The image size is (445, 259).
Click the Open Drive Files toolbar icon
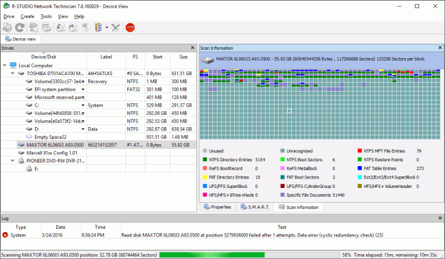tap(34, 27)
